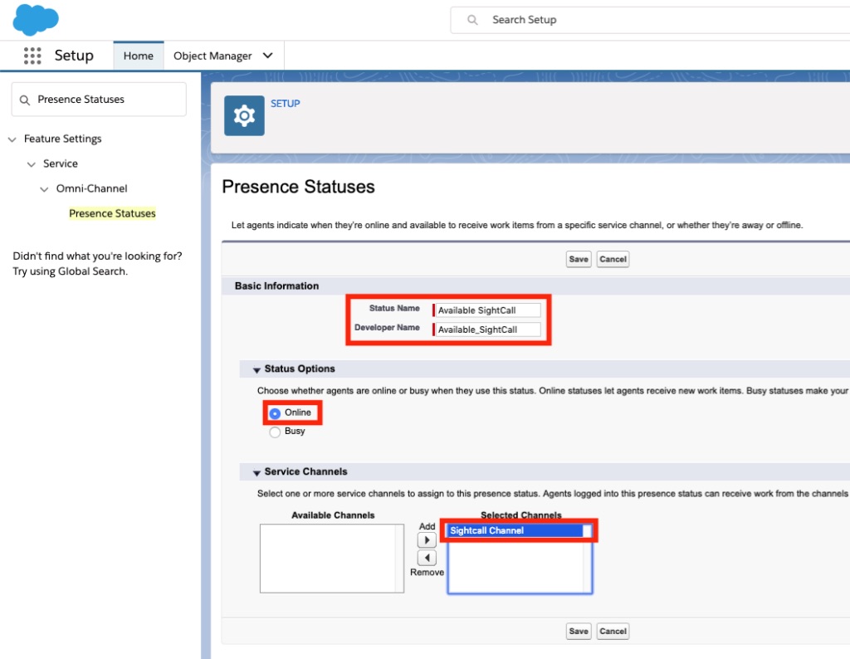
Task: Collapse the Service Channels section
Action: pyautogui.click(x=257, y=472)
